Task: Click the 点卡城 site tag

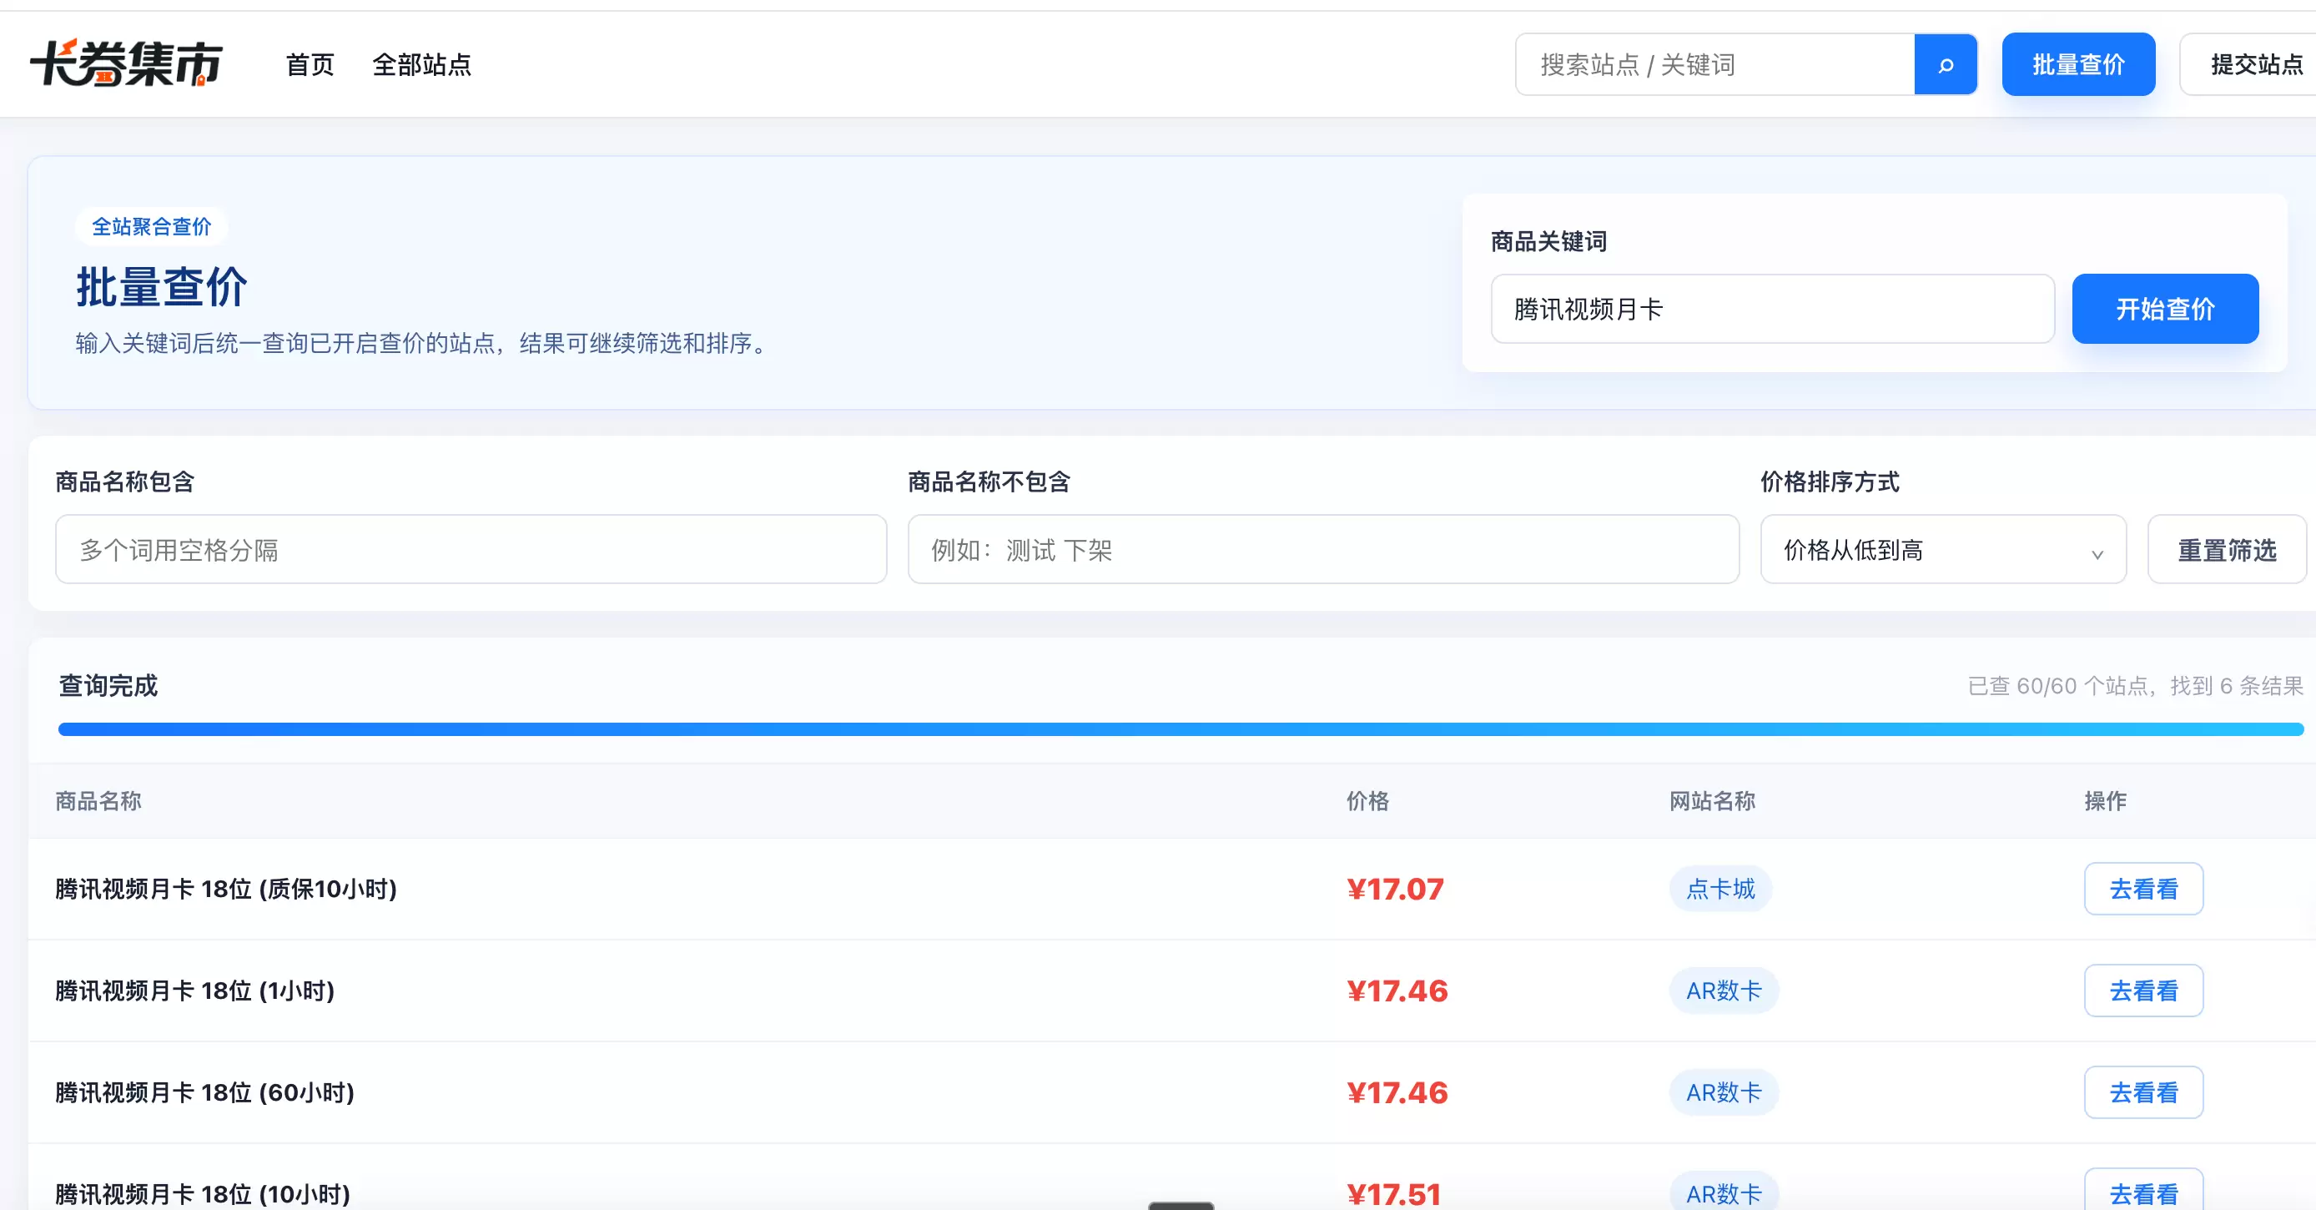Action: point(1721,889)
